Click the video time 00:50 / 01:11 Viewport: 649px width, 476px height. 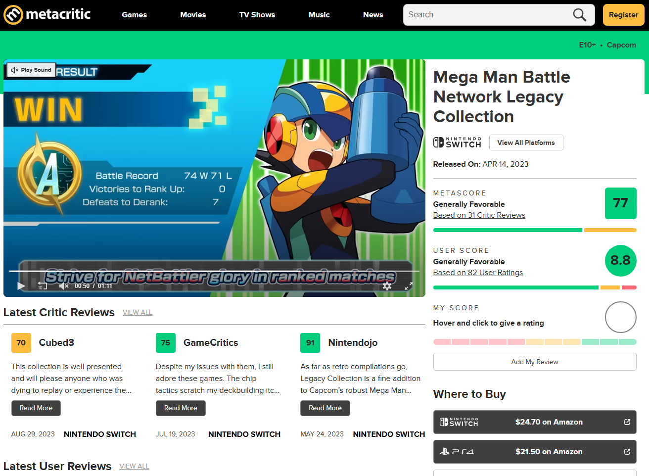tap(93, 286)
